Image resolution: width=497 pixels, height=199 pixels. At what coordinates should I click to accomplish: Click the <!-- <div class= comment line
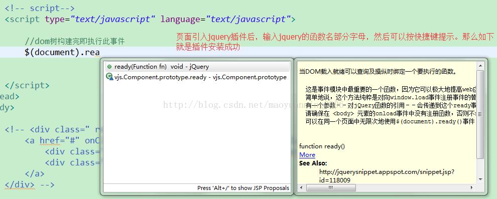(x=52, y=129)
